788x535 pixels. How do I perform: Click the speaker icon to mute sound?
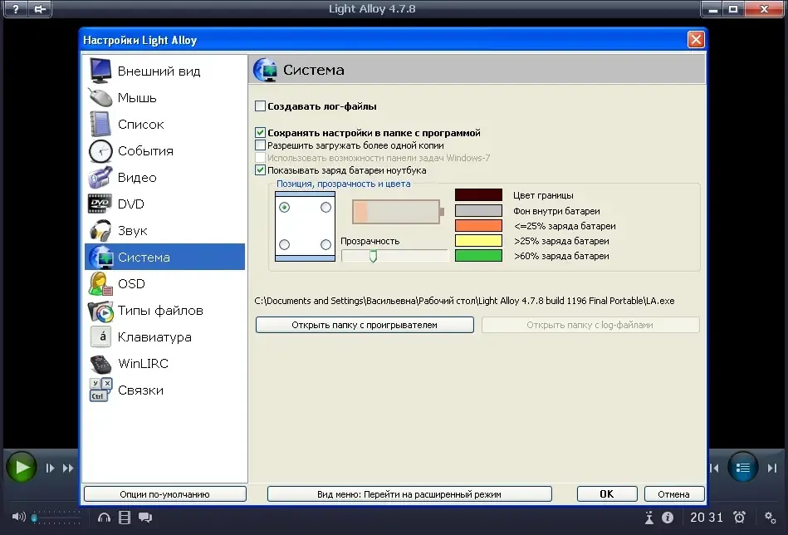[18, 517]
